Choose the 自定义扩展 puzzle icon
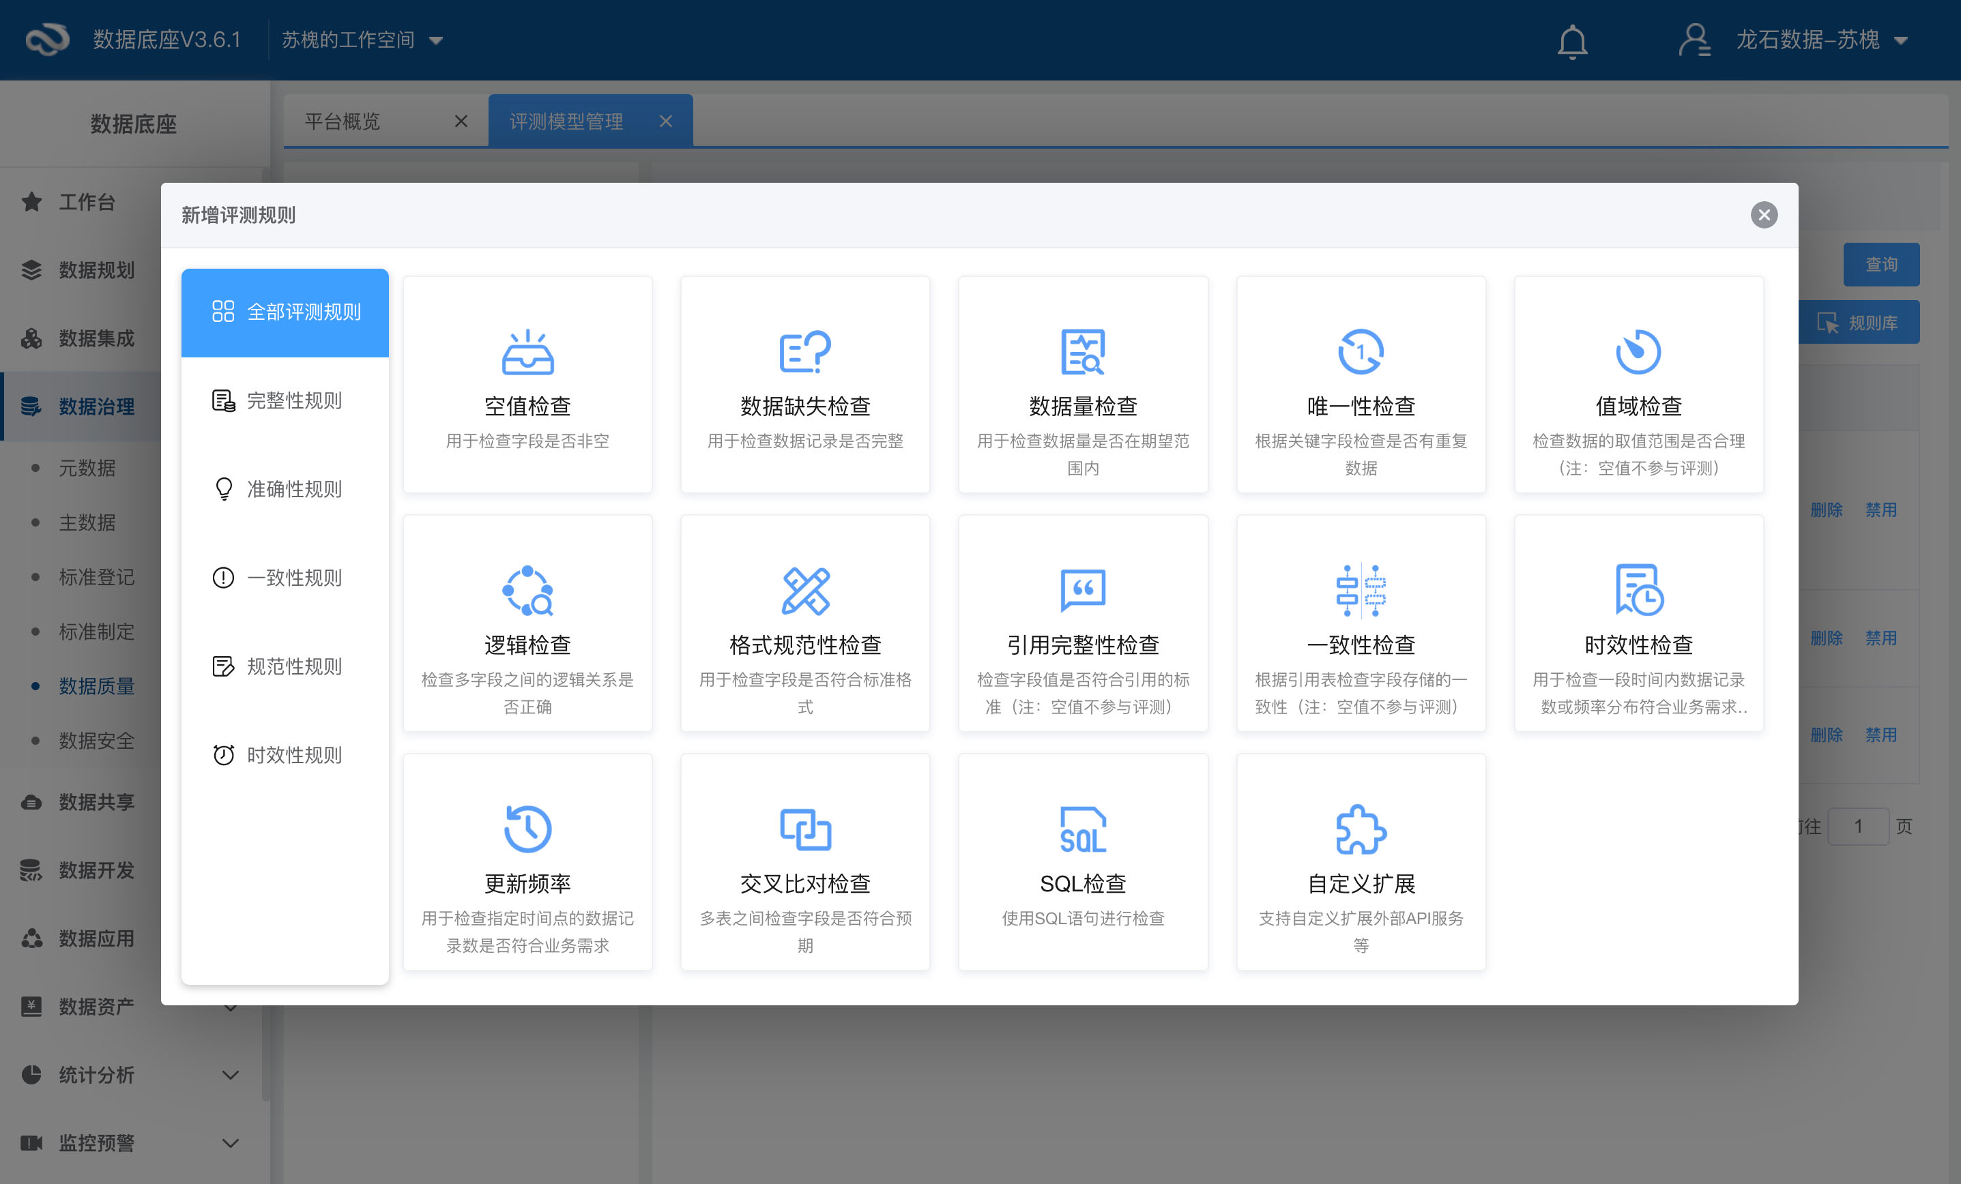The width and height of the screenshot is (1961, 1184). [1360, 829]
